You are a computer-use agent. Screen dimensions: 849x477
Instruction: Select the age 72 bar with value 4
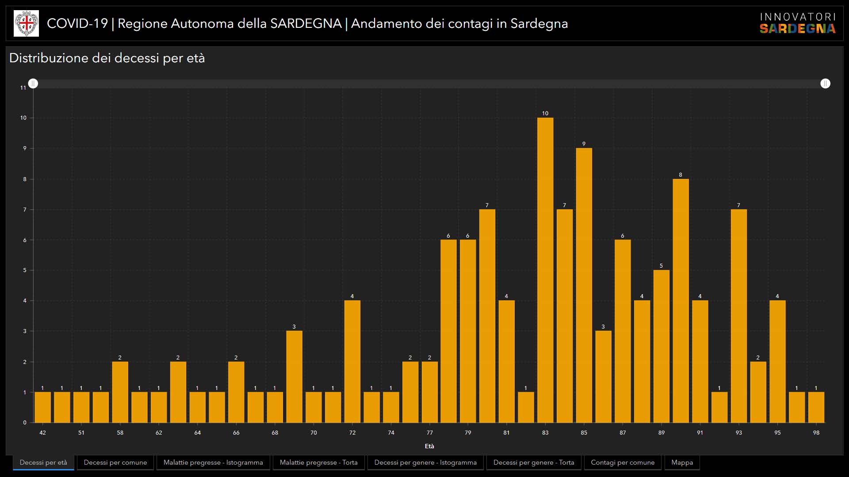(352, 361)
